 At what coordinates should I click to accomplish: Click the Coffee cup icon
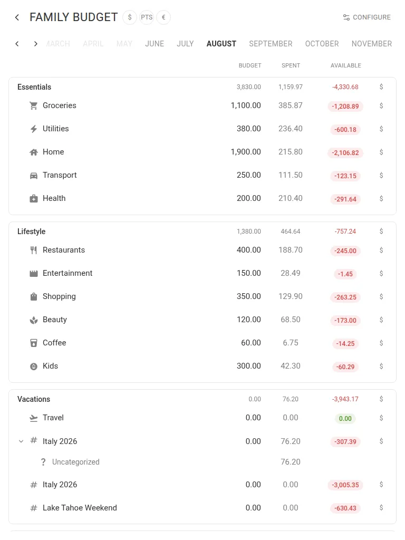click(x=33, y=343)
